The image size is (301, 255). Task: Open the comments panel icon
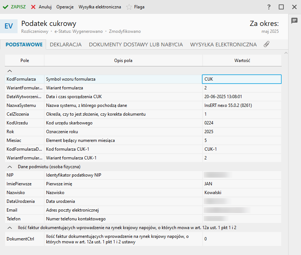tap(294, 20)
